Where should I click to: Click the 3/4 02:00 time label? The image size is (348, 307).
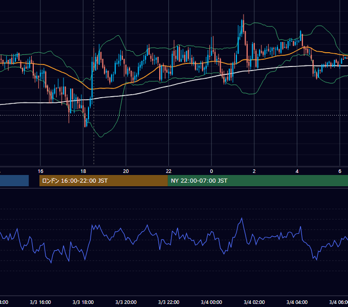click(254, 302)
